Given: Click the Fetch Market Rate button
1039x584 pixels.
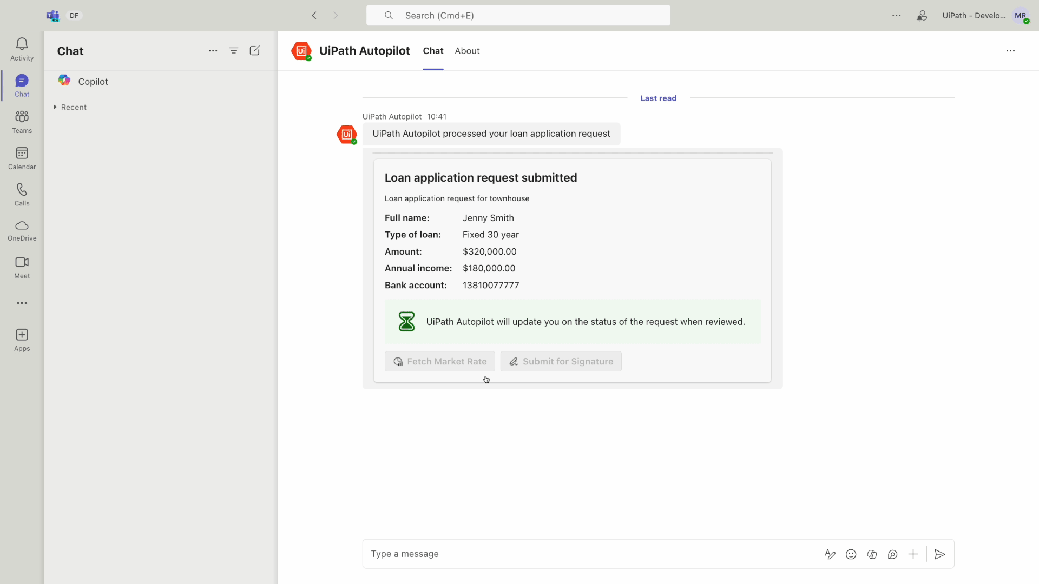Looking at the screenshot, I should point(439,361).
